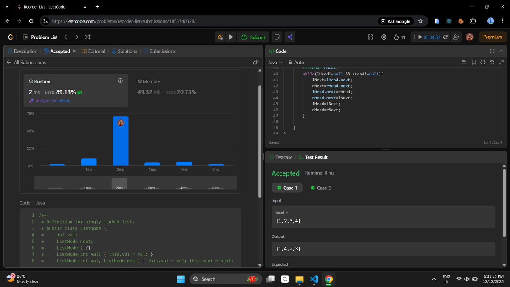Click the debugger icon in toolbar

(220, 37)
